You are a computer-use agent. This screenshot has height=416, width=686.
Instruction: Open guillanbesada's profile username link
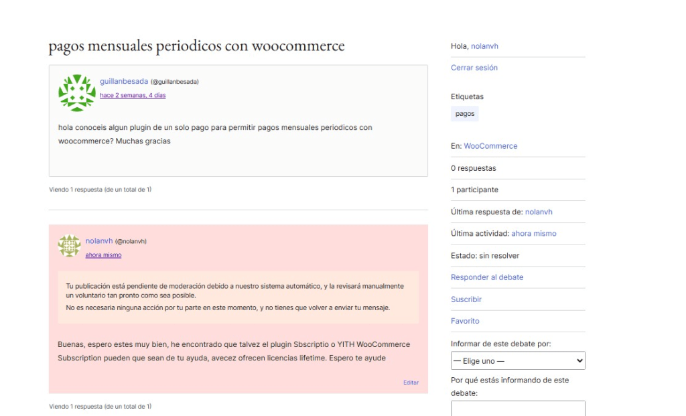124,81
